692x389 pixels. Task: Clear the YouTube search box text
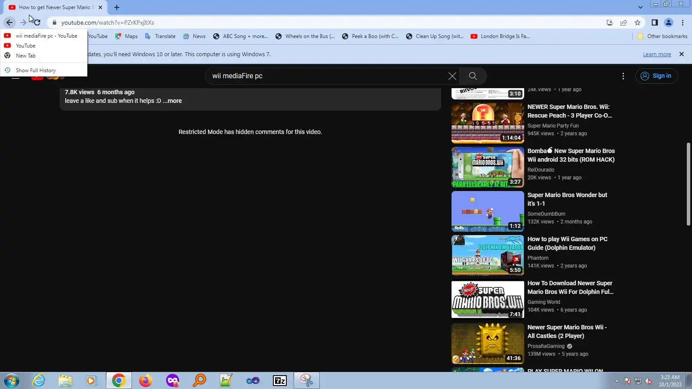tap(452, 76)
